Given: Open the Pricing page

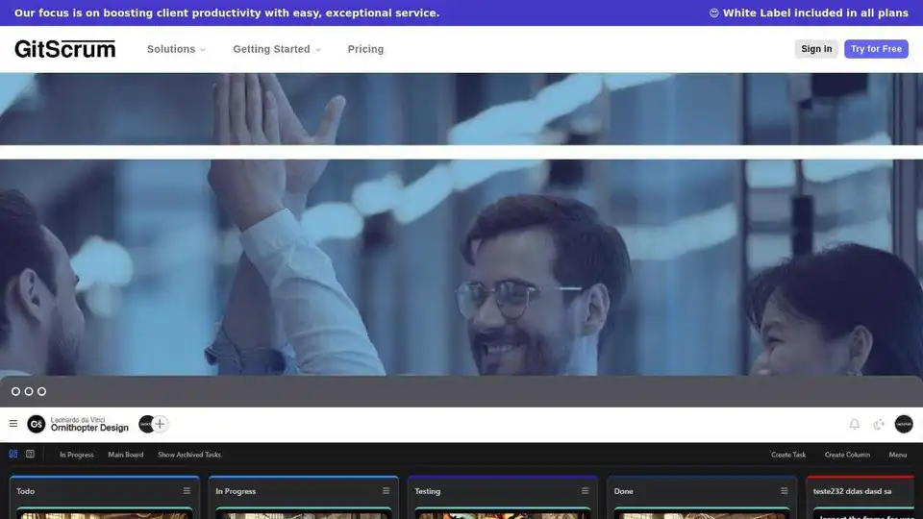Looking at the screenshot, I should coord(365,49).
